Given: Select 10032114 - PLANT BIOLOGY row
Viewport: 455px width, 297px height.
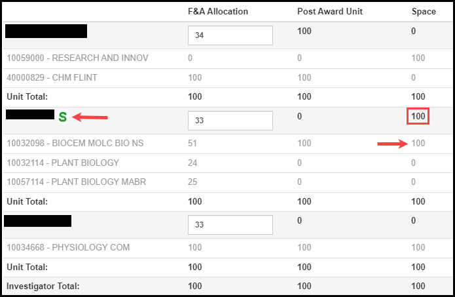Looking at the screenshot, I should [63, 162].
